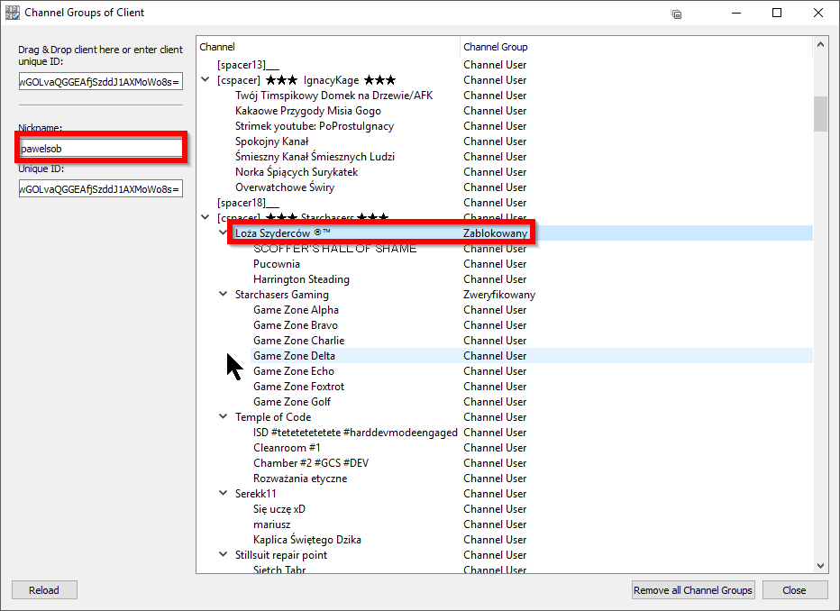
Task: Click the scroll up arrow of channel list
Action: click(x=820, y=44)
